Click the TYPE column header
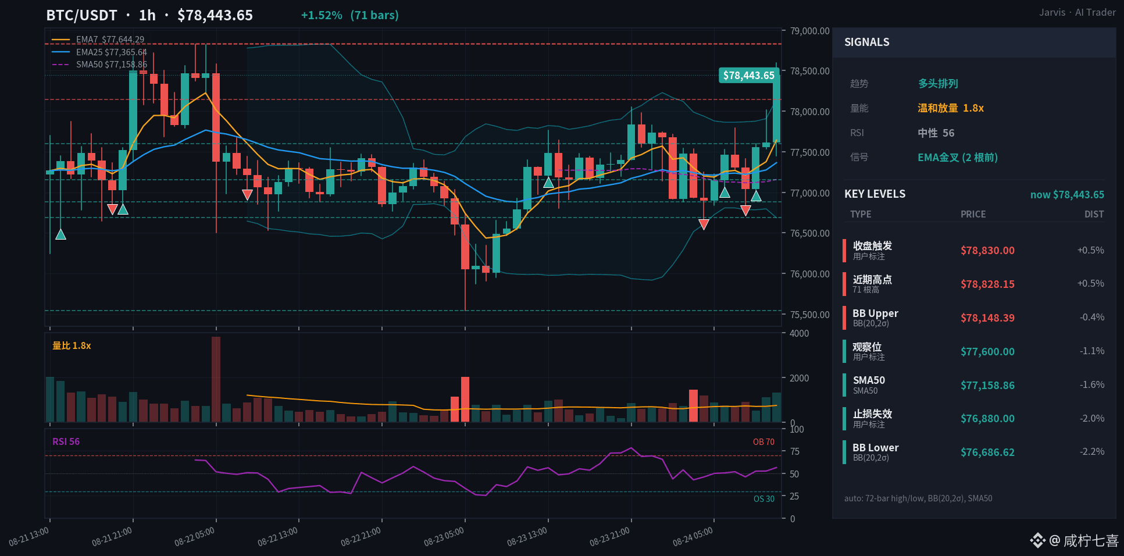This screenshot has height=556, width=1124. [x=861, y=215]
